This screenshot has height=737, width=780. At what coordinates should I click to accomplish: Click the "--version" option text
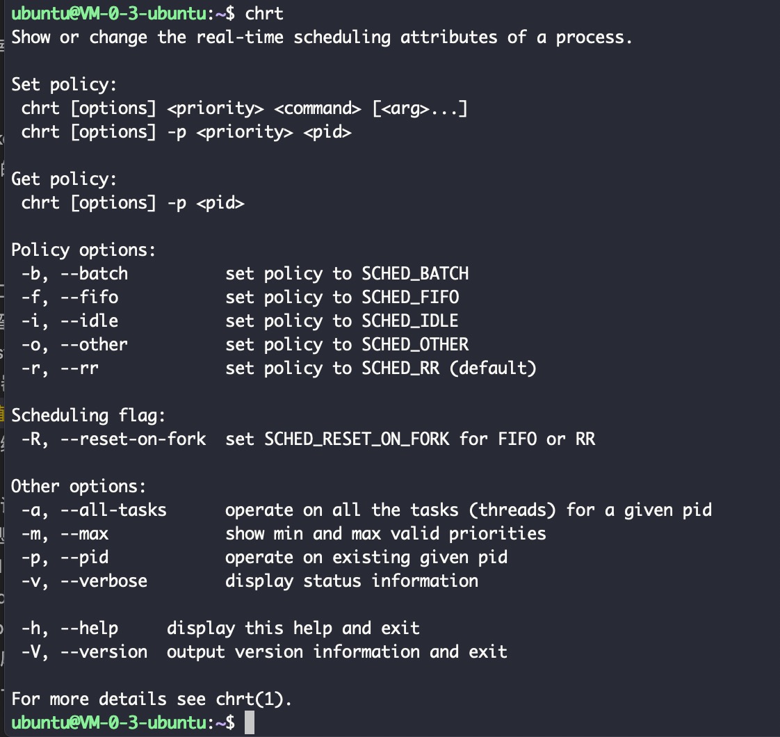coord(104,651)
